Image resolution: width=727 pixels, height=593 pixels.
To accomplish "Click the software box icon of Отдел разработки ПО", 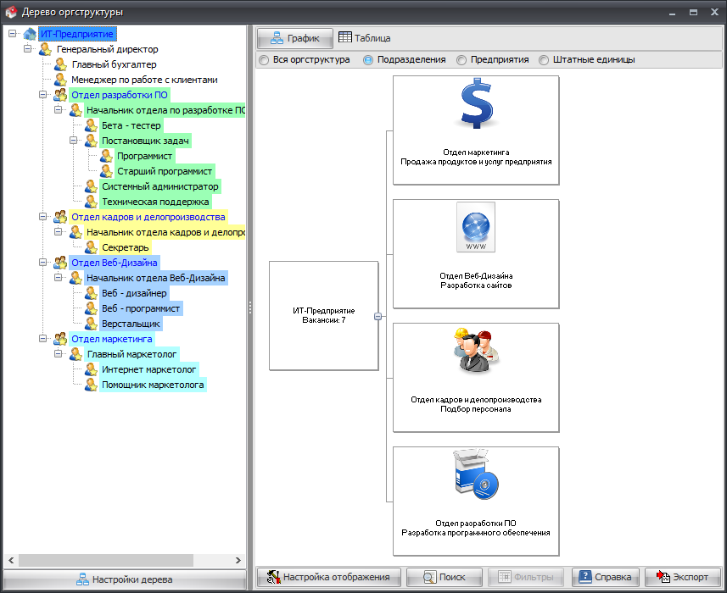I will point(476,474).
